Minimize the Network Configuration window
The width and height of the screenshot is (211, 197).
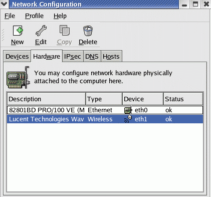coord(184,4)
